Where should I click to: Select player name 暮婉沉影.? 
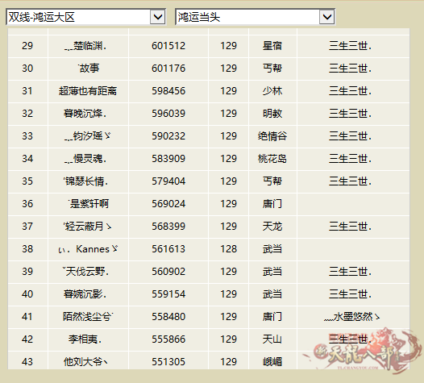[85, 294]
